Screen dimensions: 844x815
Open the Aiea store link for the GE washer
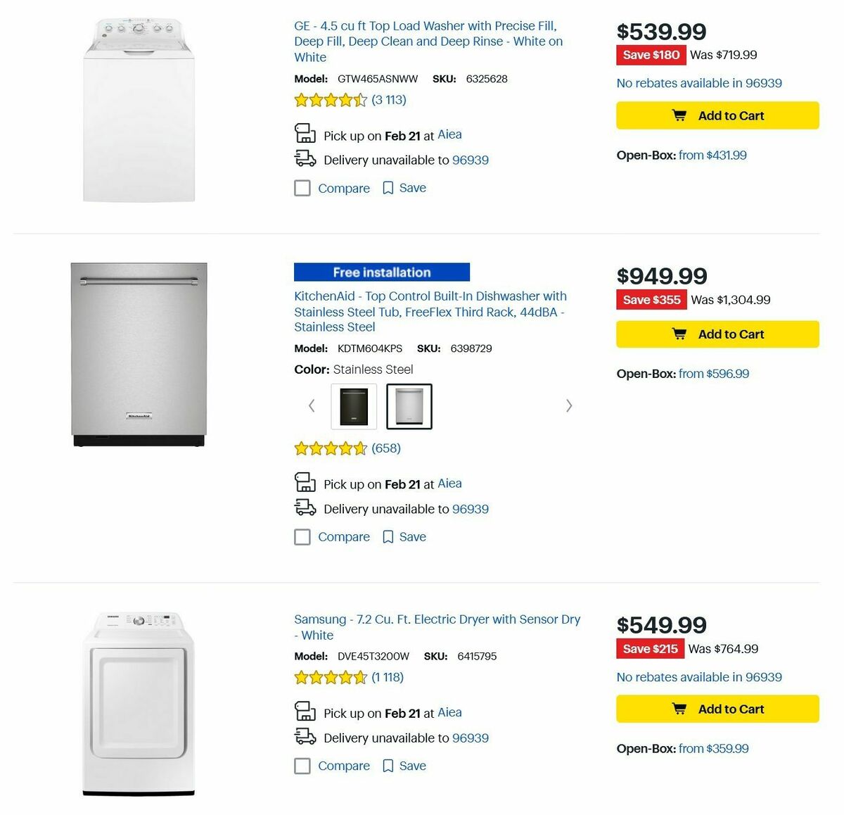tap(449, 134)
